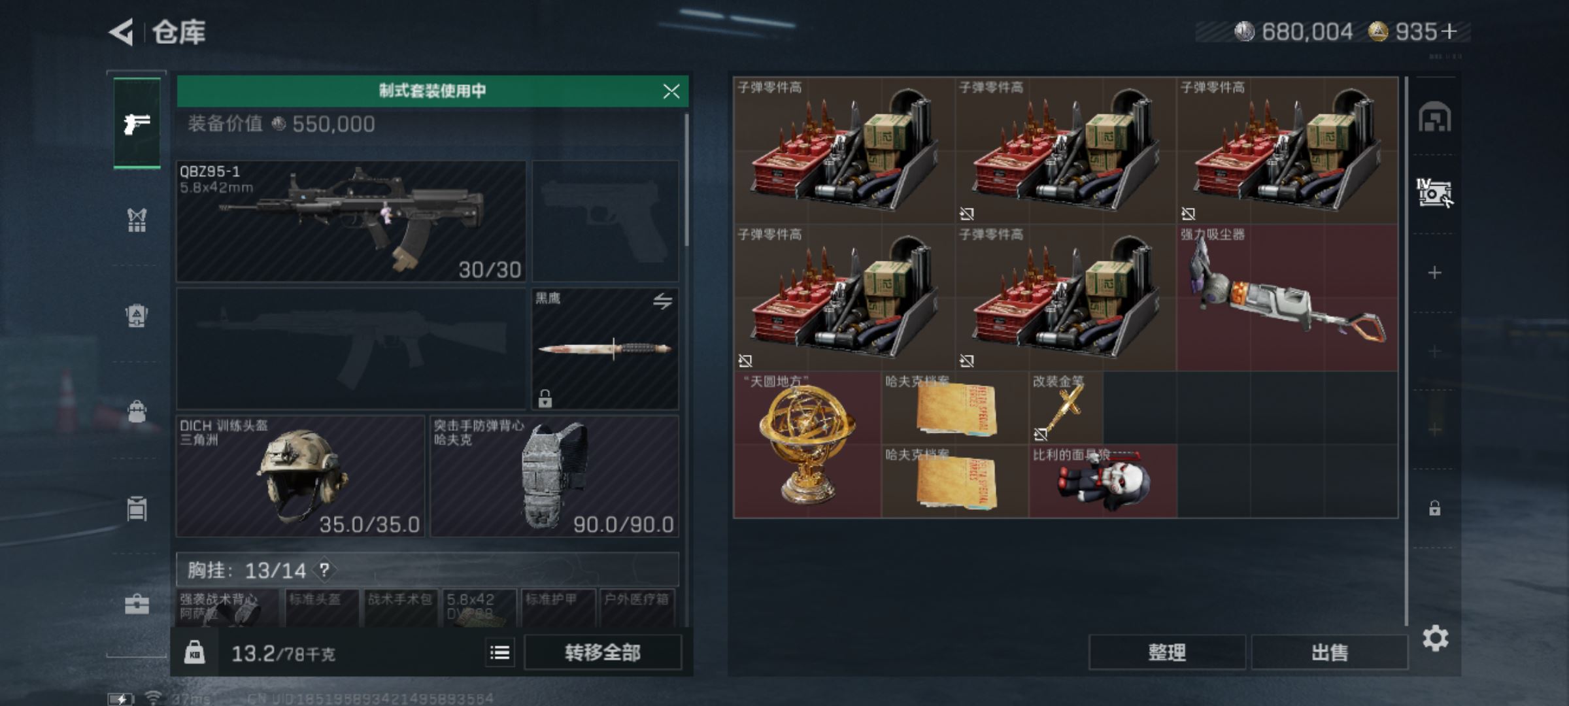The height and width of the screenshot is (706, 1569).
Task: Select the main stash container icon on right
Action: [x=1434, y=118]
